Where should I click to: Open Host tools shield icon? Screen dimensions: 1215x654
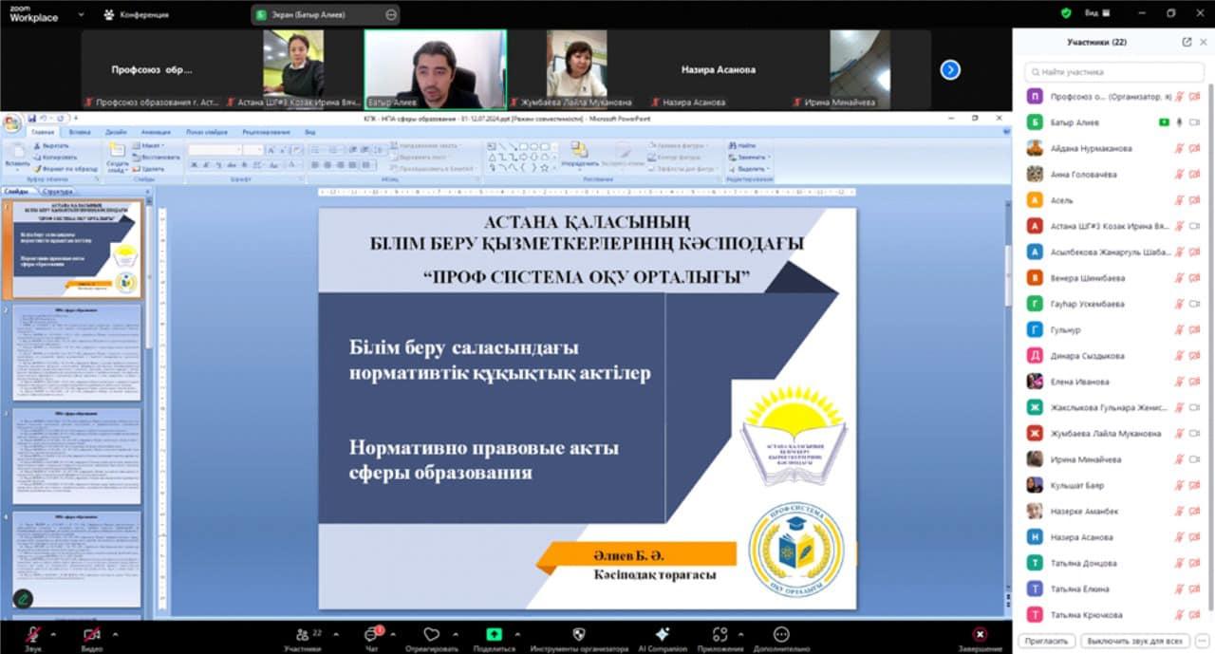[x=579, y=635]
